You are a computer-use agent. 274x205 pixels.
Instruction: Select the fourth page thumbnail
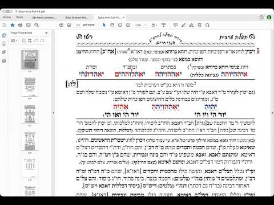pyautogui.click(x=30, y=141)
